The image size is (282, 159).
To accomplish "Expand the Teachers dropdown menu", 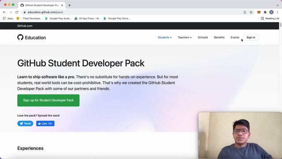I will click(x=185, y=37).
